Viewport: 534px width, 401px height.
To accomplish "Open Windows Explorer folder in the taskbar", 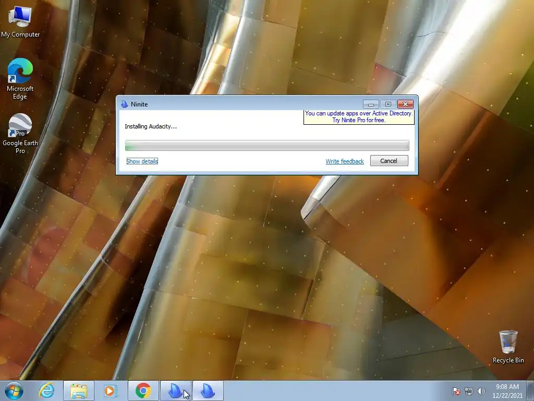I will (x=79, y=391).
